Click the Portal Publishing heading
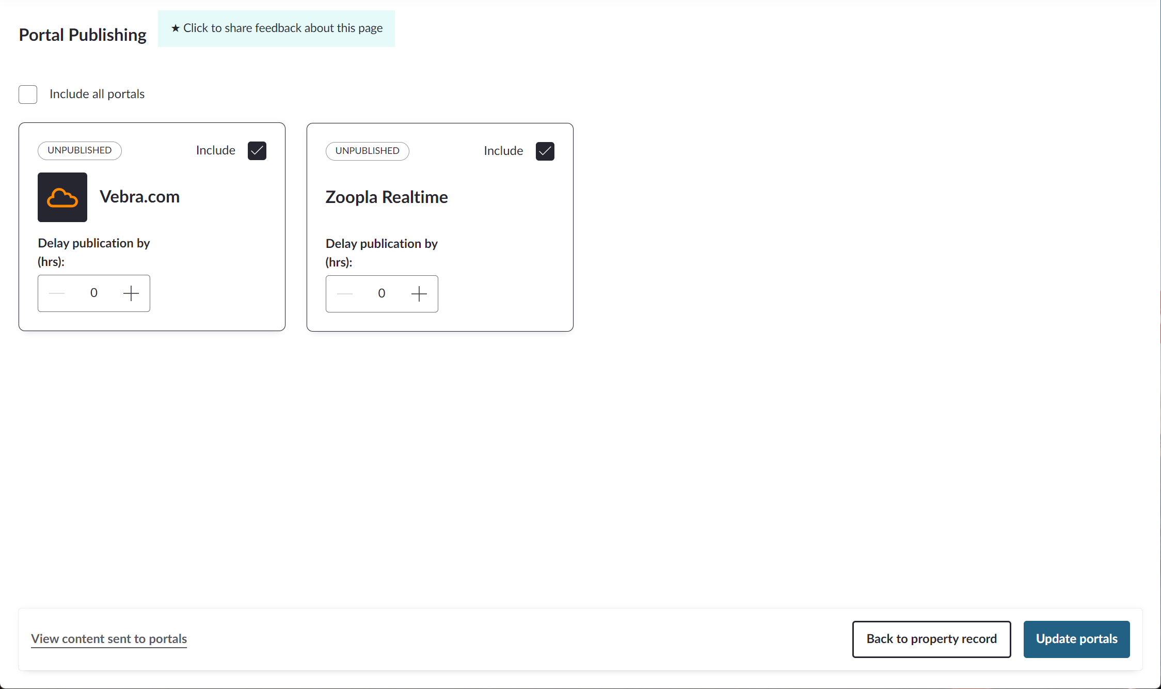Screen dimensions: 1161x689 (83, 35)
